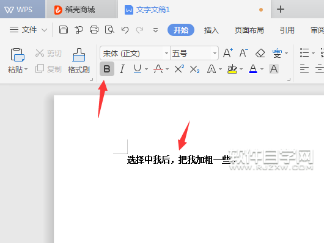Image resolution: width=324 pixels, height=243 pixels.
Task: Open the font name dropdown 宋体 (正文)
Action: coord(167,54)
